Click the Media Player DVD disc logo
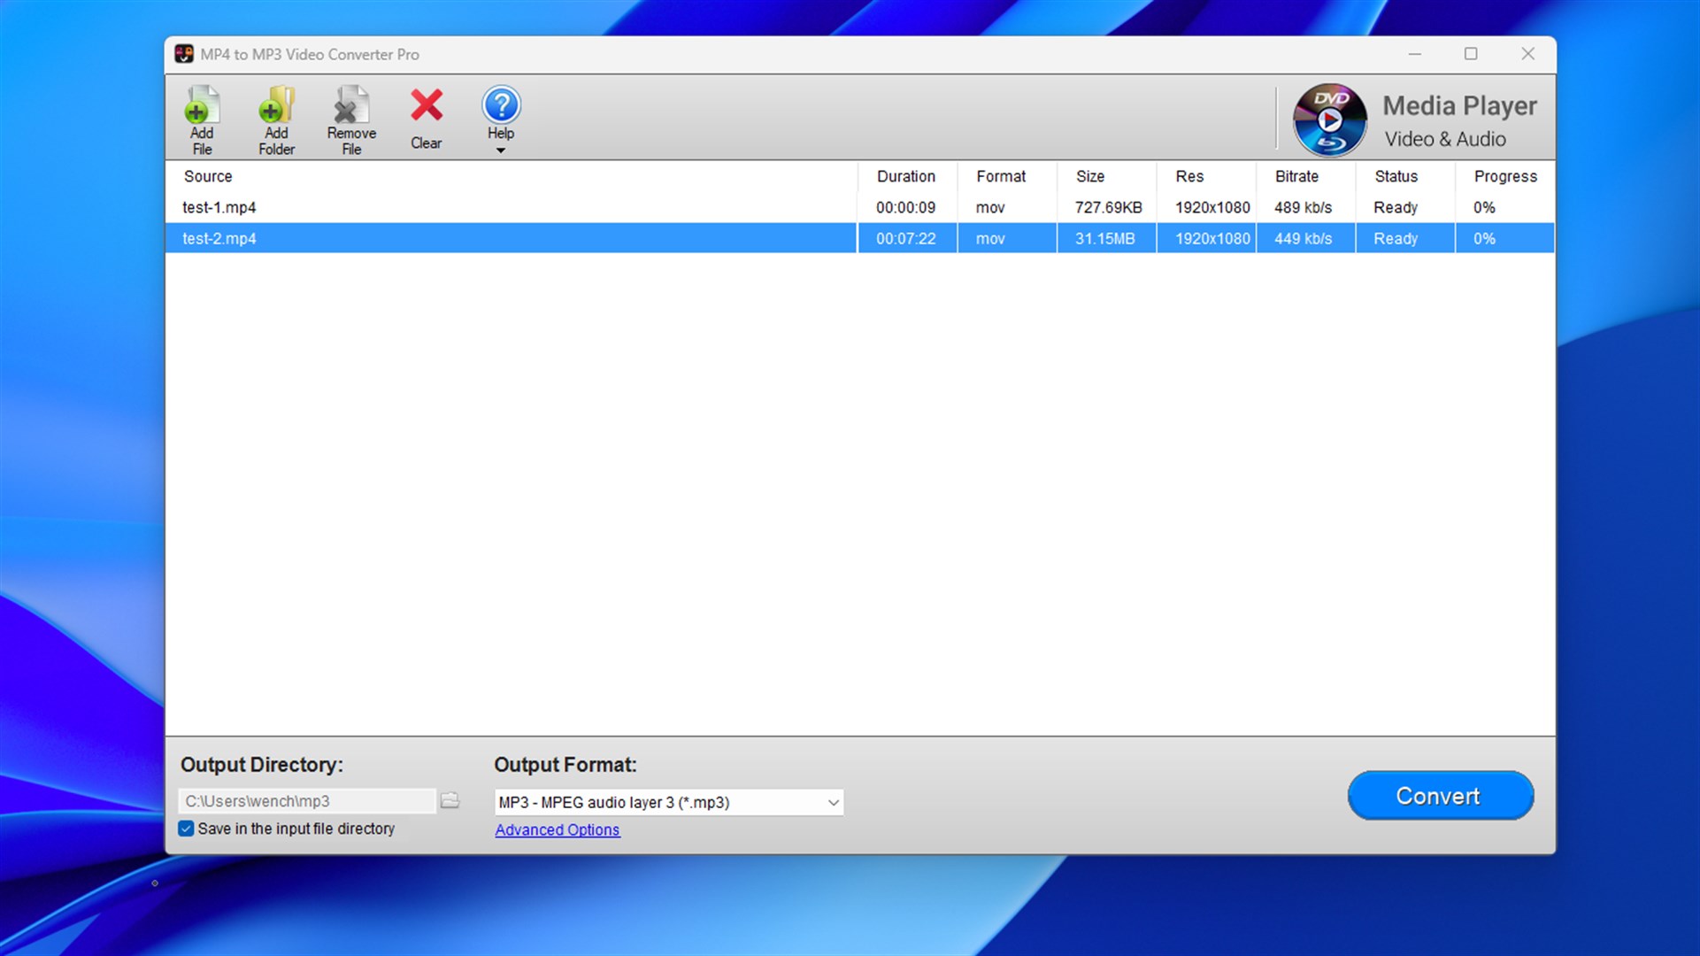Image resolution: width=1700 pixels, height=956 pixels. 1329,119
